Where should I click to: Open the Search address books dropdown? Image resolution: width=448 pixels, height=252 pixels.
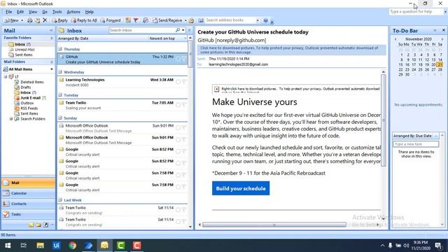pos(258,20)
